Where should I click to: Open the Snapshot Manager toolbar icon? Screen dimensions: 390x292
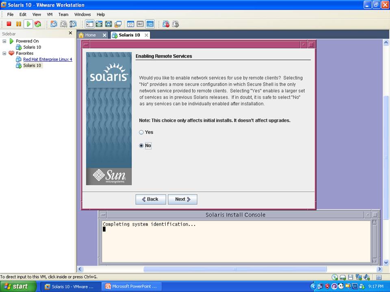(x=73, y=24)
